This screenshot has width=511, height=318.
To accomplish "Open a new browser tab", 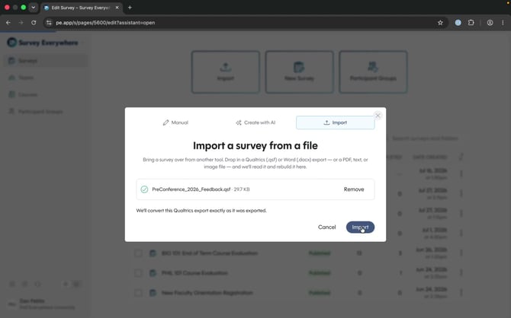I will coord(130,8).
